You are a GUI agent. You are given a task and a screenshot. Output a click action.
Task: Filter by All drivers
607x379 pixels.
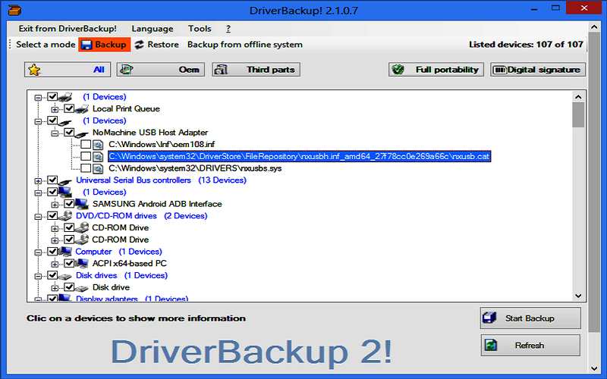[x=68, y=70]
